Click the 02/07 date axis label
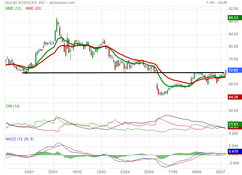This screenshot has height=175, width=242. click(221, 172)
